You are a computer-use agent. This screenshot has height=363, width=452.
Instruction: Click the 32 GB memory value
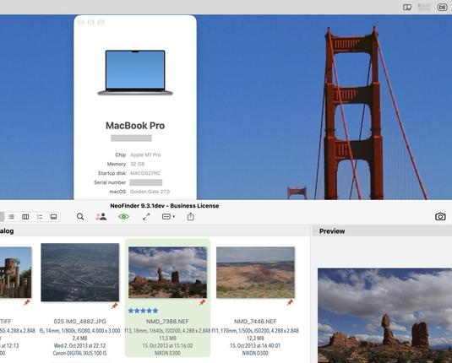coord(137,164)
